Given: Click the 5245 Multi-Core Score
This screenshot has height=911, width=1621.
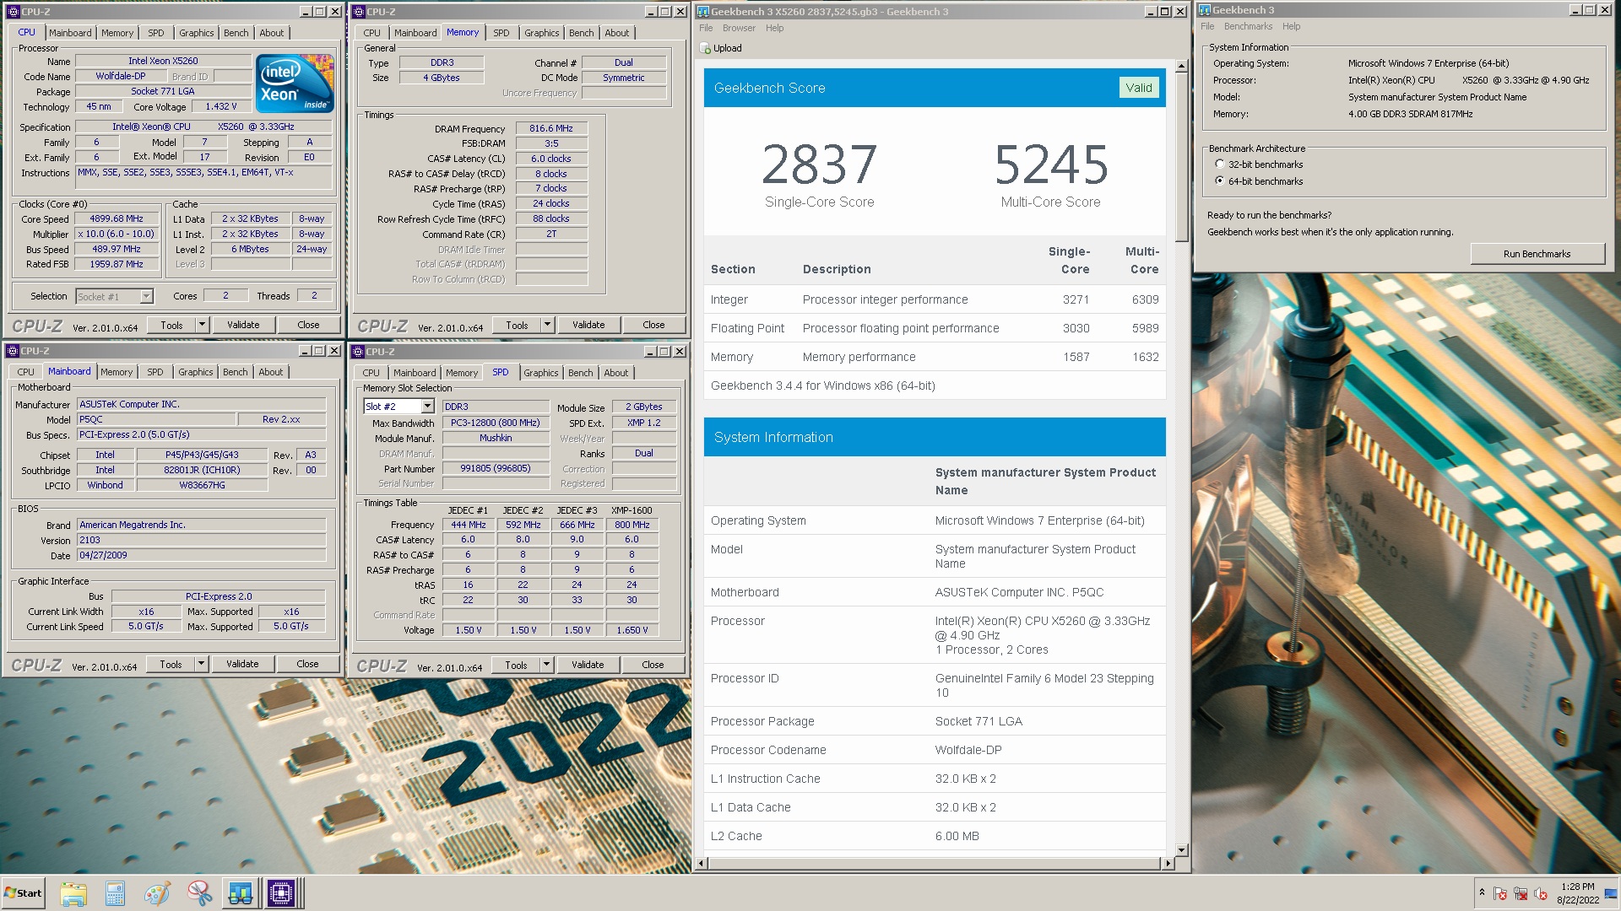Looking at the screenshot, I should tap(1051, 164).
